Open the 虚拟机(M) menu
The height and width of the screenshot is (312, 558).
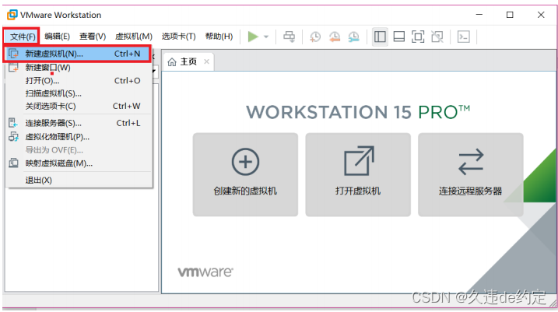pos(134,37)
